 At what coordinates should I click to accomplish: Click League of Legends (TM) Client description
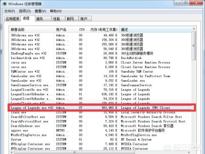pos(146,108)
